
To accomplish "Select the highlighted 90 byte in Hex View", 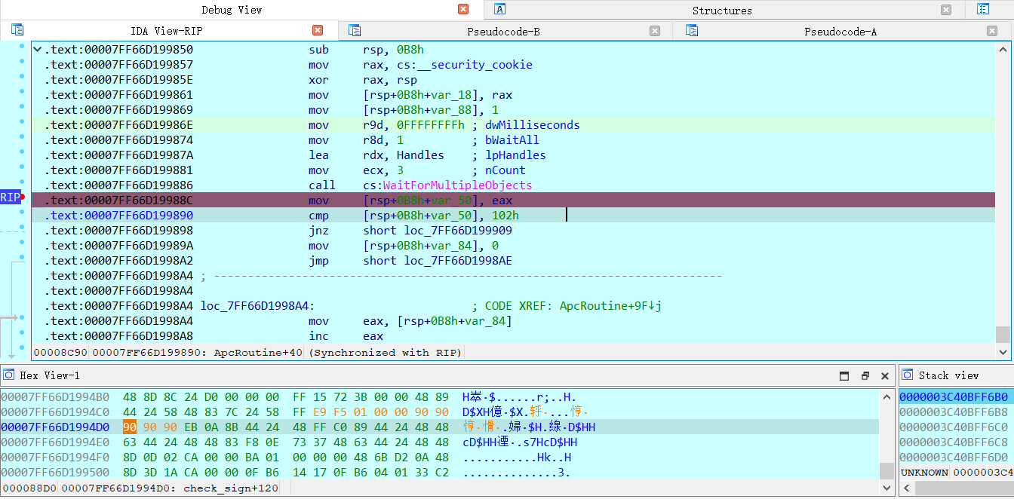I will tap(128, 427).
